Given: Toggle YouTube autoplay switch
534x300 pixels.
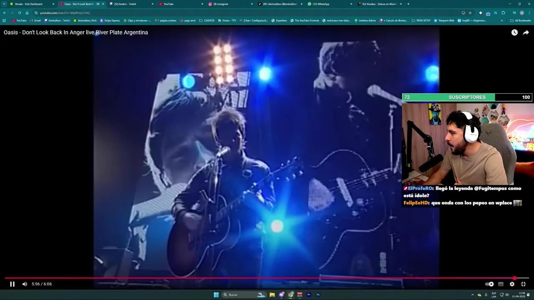Looking at the screenshot, I should click(489, 284).
